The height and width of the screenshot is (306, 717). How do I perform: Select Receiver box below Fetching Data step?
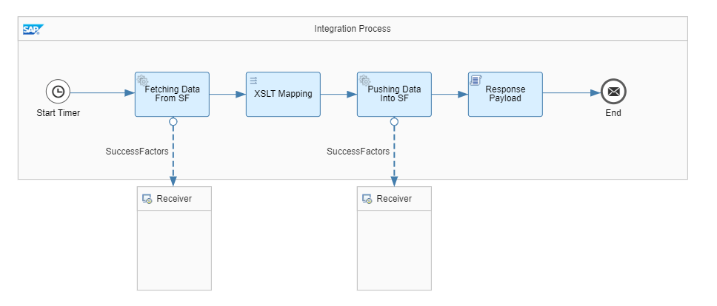click(x=175, y=238)
